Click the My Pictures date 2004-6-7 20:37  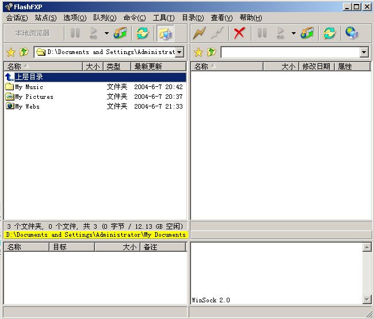coord(158,97)
